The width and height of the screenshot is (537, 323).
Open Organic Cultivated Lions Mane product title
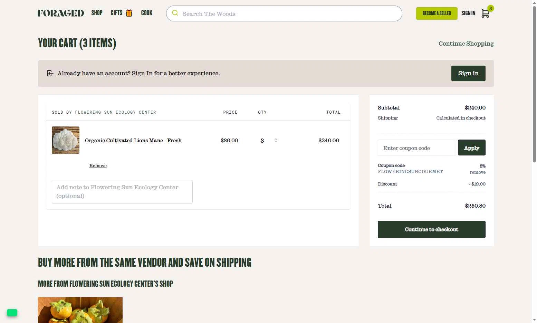pyautogui.click(x=133, y=141)
